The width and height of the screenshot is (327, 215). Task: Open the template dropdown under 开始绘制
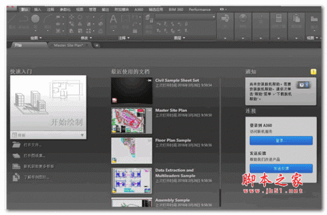(x=48, y=135)
